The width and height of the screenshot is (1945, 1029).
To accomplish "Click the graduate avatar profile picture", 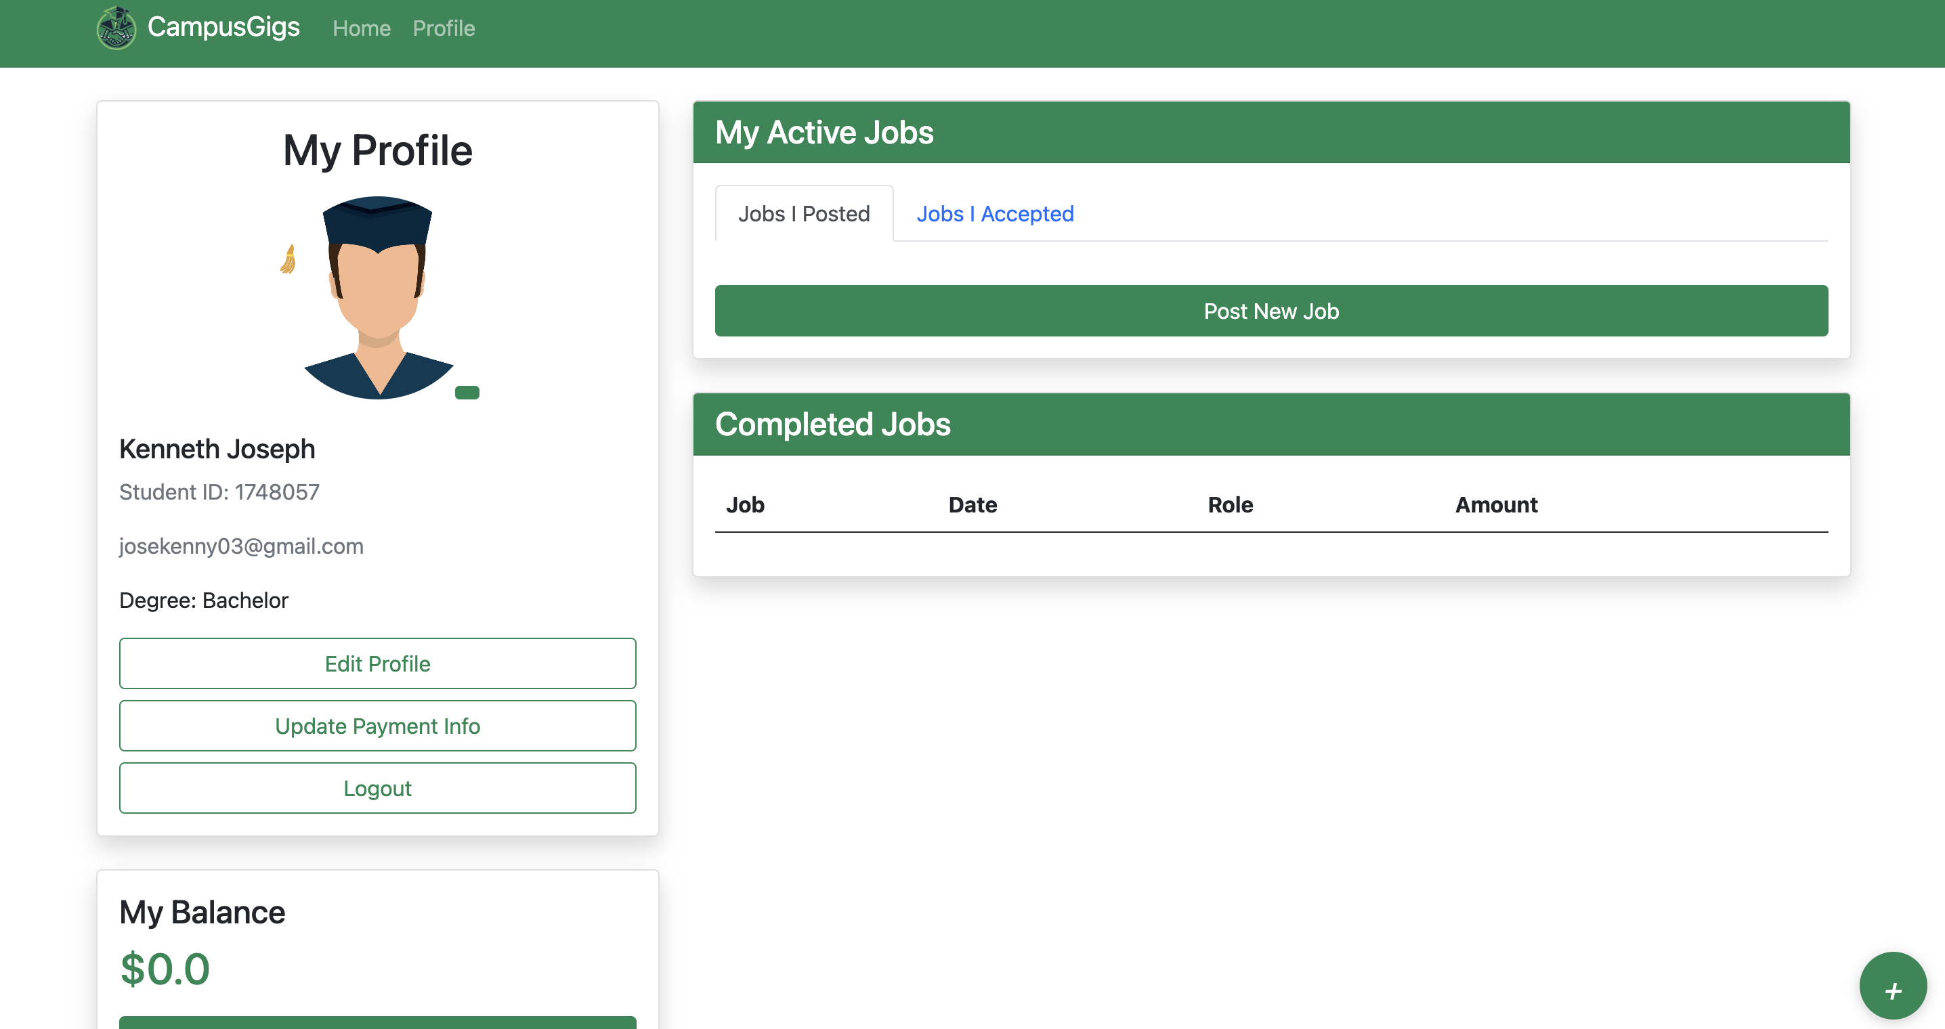I will (377, 297).
